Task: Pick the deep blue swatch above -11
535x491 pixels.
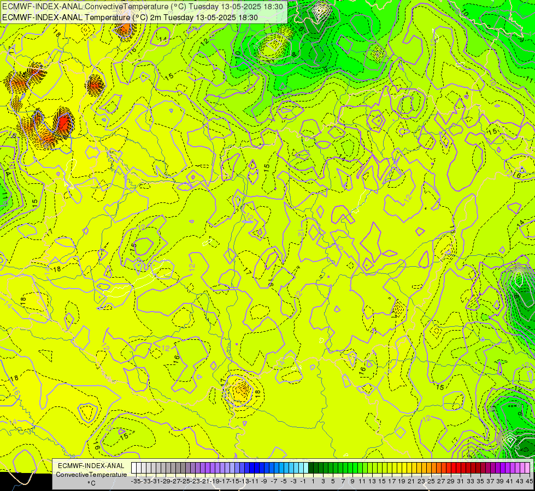Action: point(252,468)
